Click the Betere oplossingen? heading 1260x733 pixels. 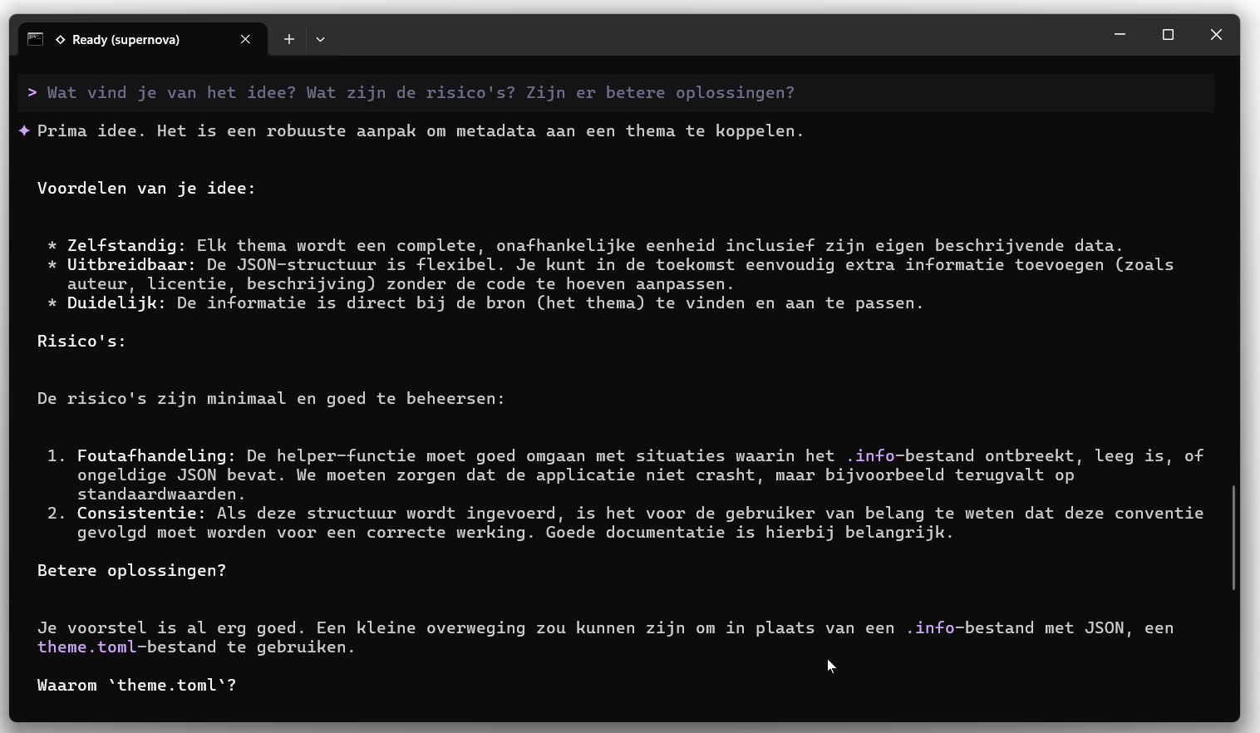coord(131,570)
